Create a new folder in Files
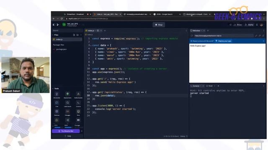 coord(77,35)
